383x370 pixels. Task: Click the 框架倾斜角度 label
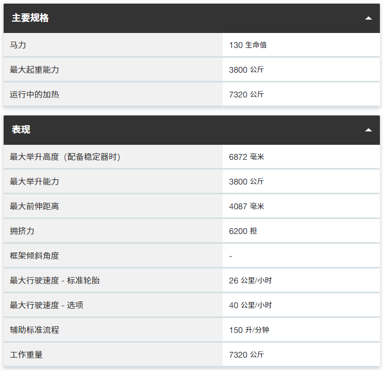(x=35, y=256)
